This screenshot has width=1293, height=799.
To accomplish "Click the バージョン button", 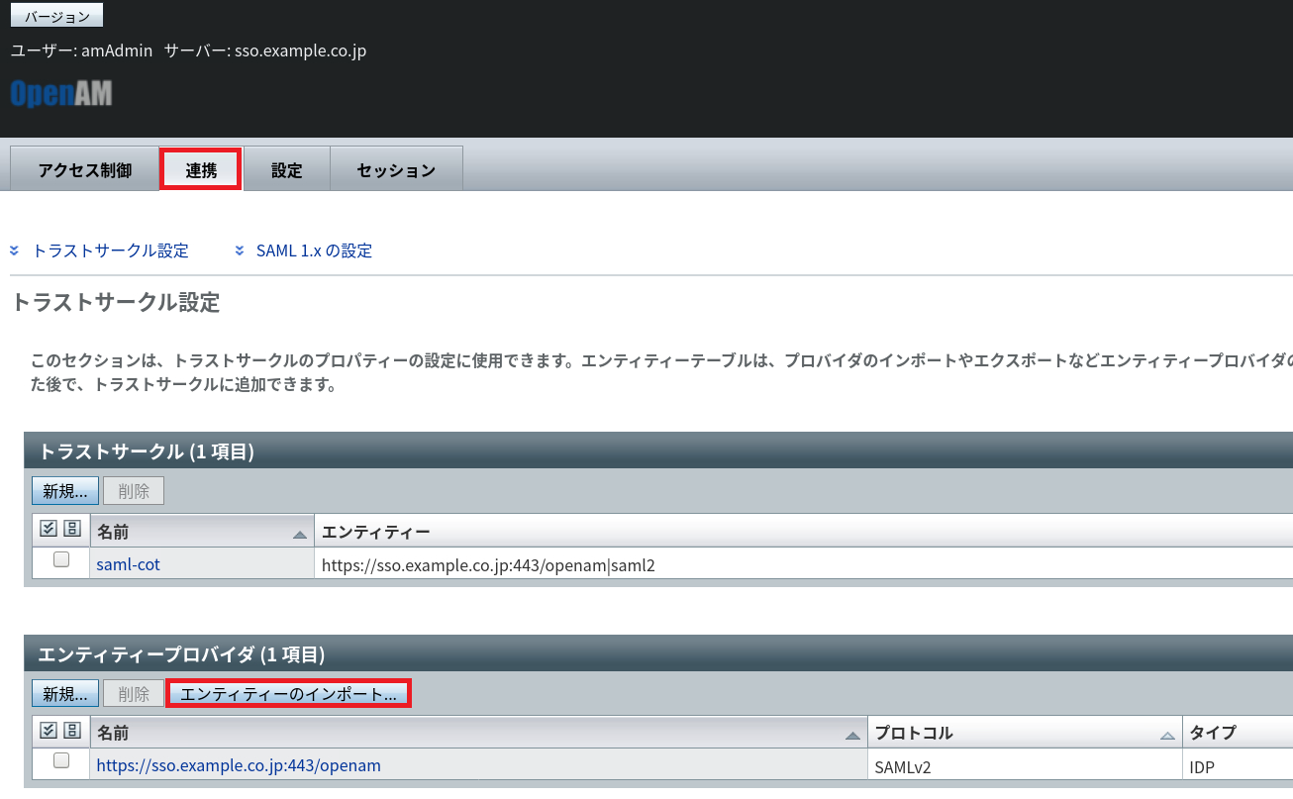I will point(56,16).
